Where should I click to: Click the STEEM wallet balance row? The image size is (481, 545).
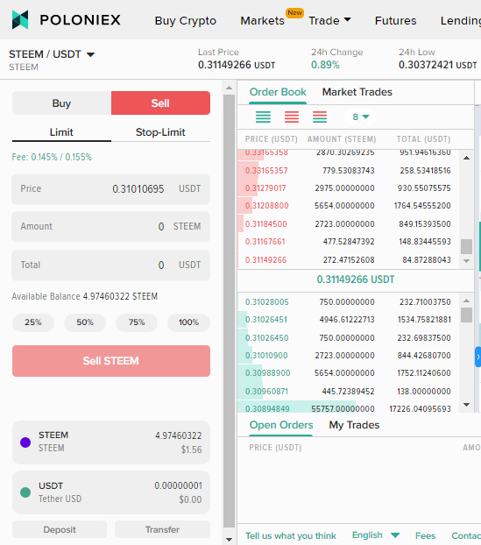point(111,442)
